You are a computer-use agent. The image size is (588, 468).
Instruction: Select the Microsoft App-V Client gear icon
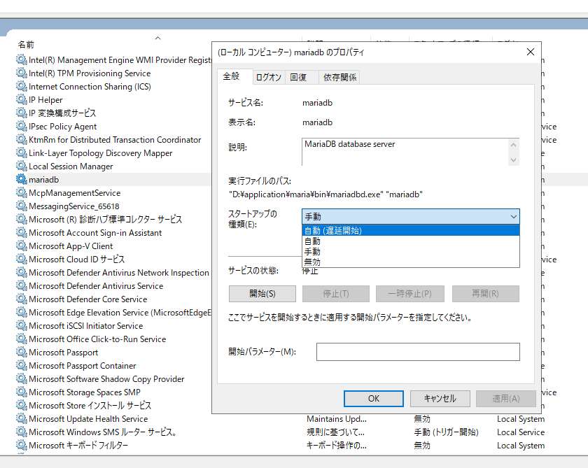pyautogui.click(x=21, y=246)
